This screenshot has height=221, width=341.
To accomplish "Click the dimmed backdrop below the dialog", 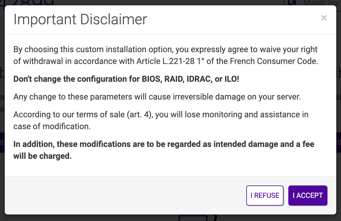I will [x=89, y=218].
